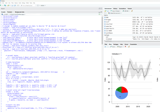The width and height of the screenshot is (160, 112).
Task: Open the Global Environment dropdown
Action: click(x=115, y=13)
